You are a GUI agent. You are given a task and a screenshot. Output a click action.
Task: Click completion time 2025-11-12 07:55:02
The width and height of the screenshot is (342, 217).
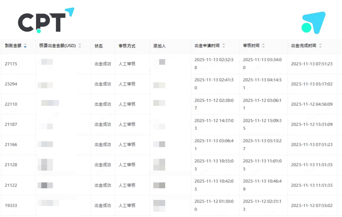point(312,206)
